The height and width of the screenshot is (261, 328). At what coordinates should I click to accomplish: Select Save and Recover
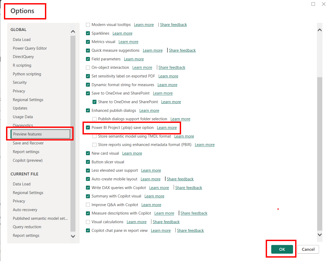28,143
